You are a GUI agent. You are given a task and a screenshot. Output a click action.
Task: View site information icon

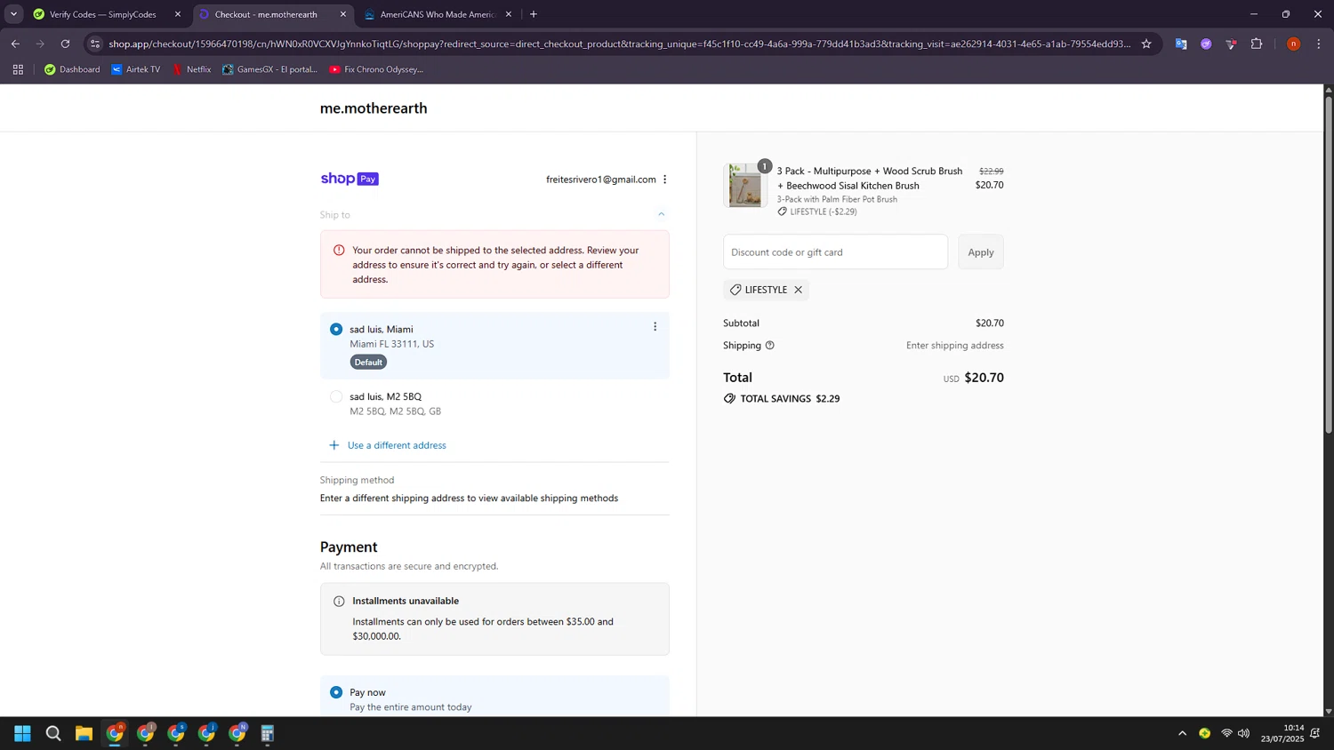(x=95, y=44)
